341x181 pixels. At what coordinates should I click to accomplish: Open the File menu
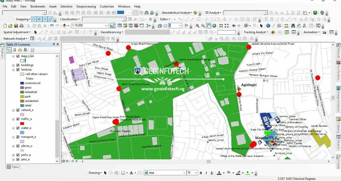5,7
